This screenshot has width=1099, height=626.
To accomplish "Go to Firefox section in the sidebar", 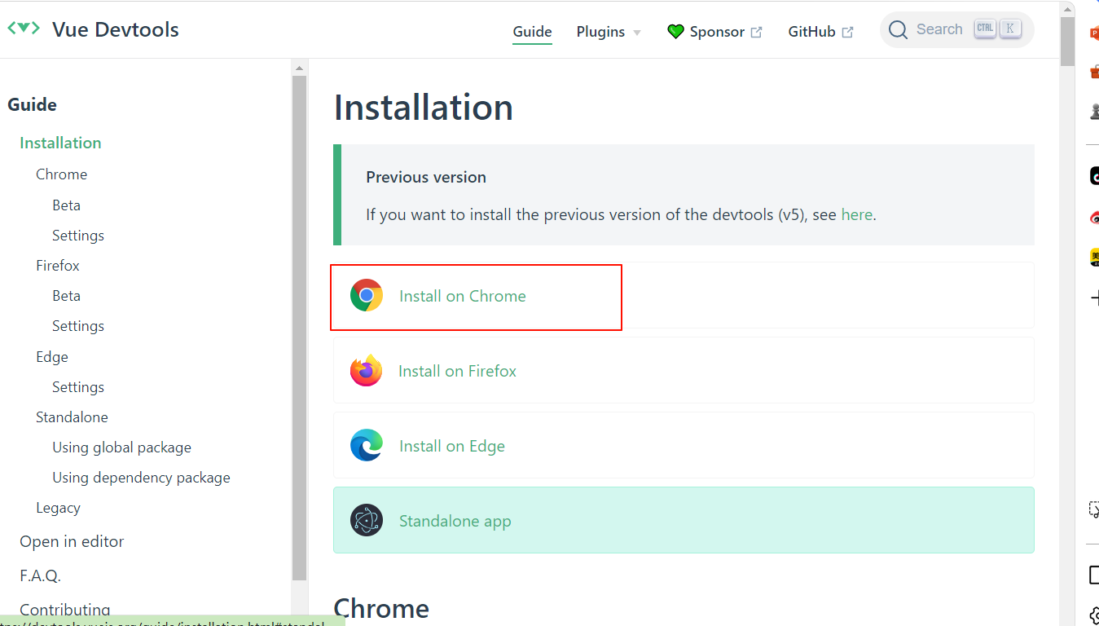I will click(x=58, y=266).
